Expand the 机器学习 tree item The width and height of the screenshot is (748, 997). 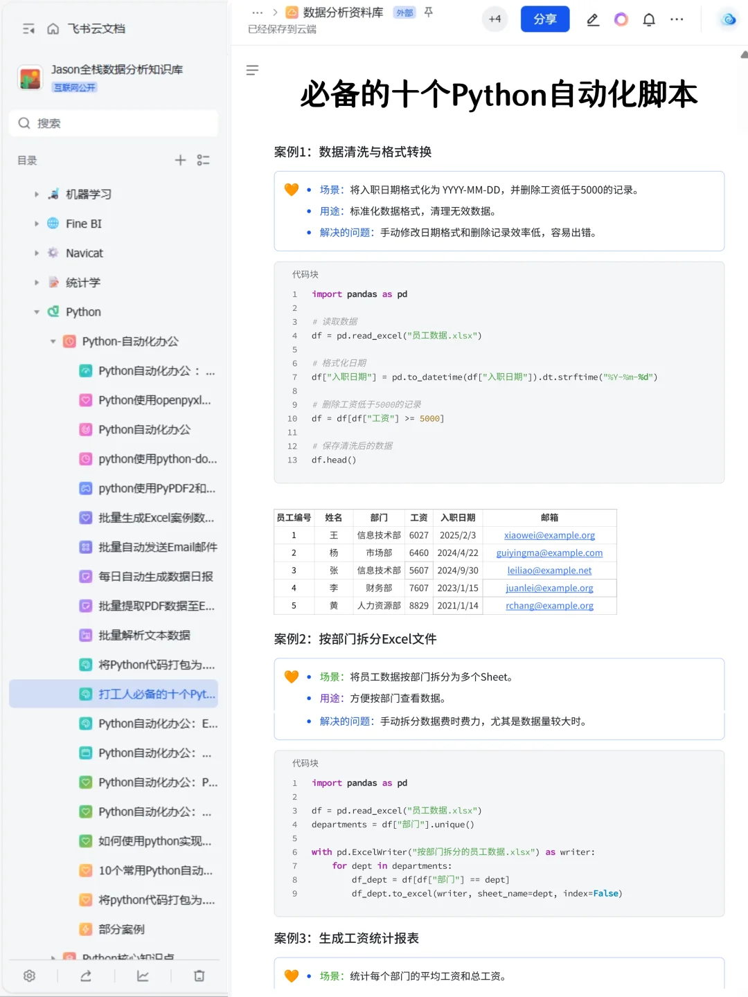click(x=36, y=194)
